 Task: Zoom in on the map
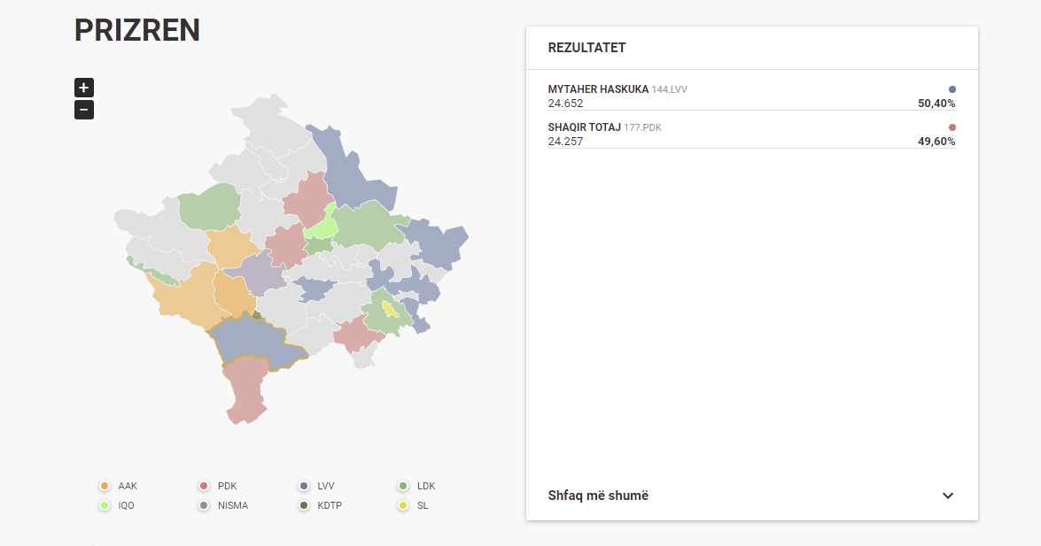84,88
